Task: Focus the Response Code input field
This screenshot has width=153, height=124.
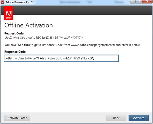Action: pos(61,58)
